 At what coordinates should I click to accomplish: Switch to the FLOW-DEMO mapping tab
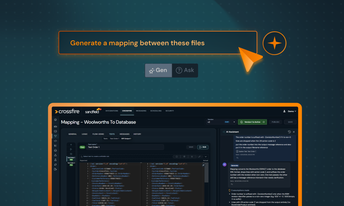98,134
